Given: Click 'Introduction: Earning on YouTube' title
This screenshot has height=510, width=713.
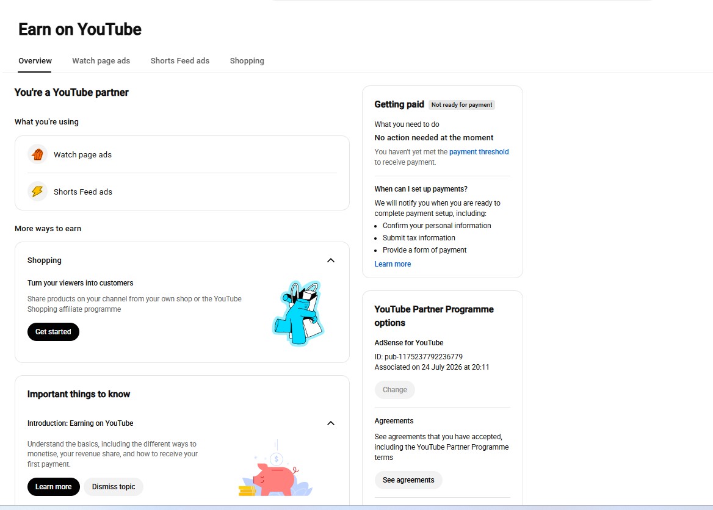Looking at the screenshot, I should click(x=80, y=423).
